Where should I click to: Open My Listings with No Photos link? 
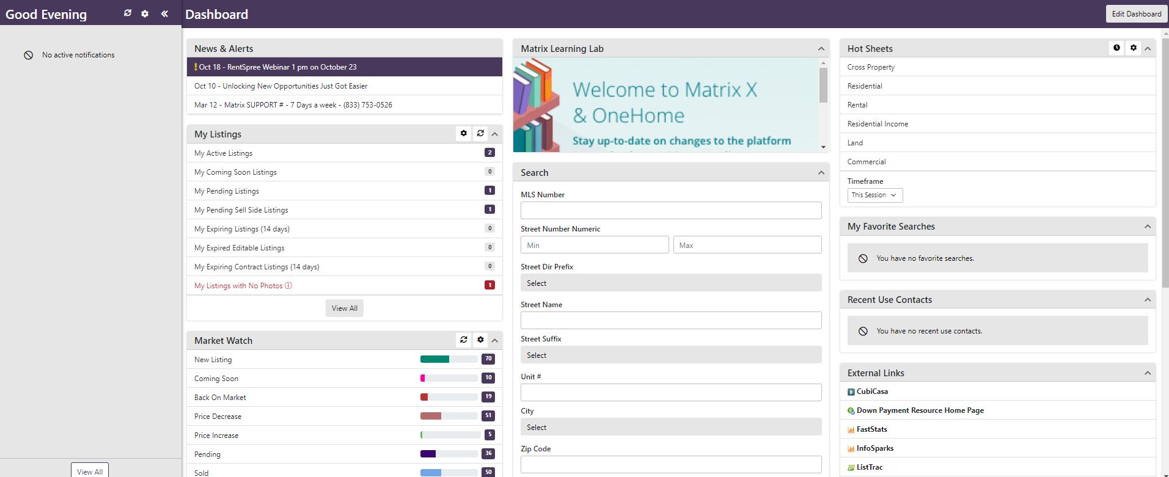tap(238, 286)
